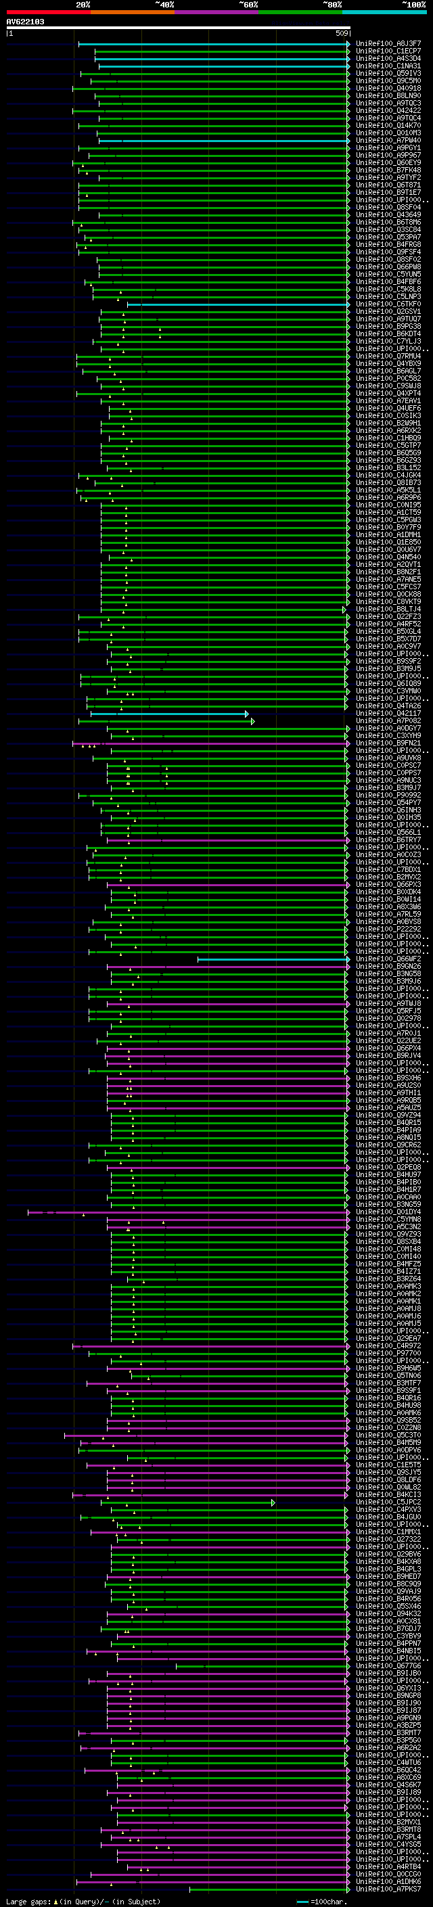Image resolution: width=433 pixels, height=1907 pixels.
Task: Select label UniRef100_A7PW40
Action: point(388,141)
